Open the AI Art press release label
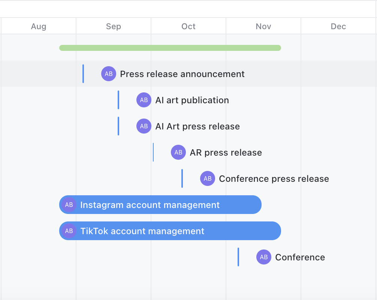The width and height of the screenshot is (377, 300). tap(197, 126)
